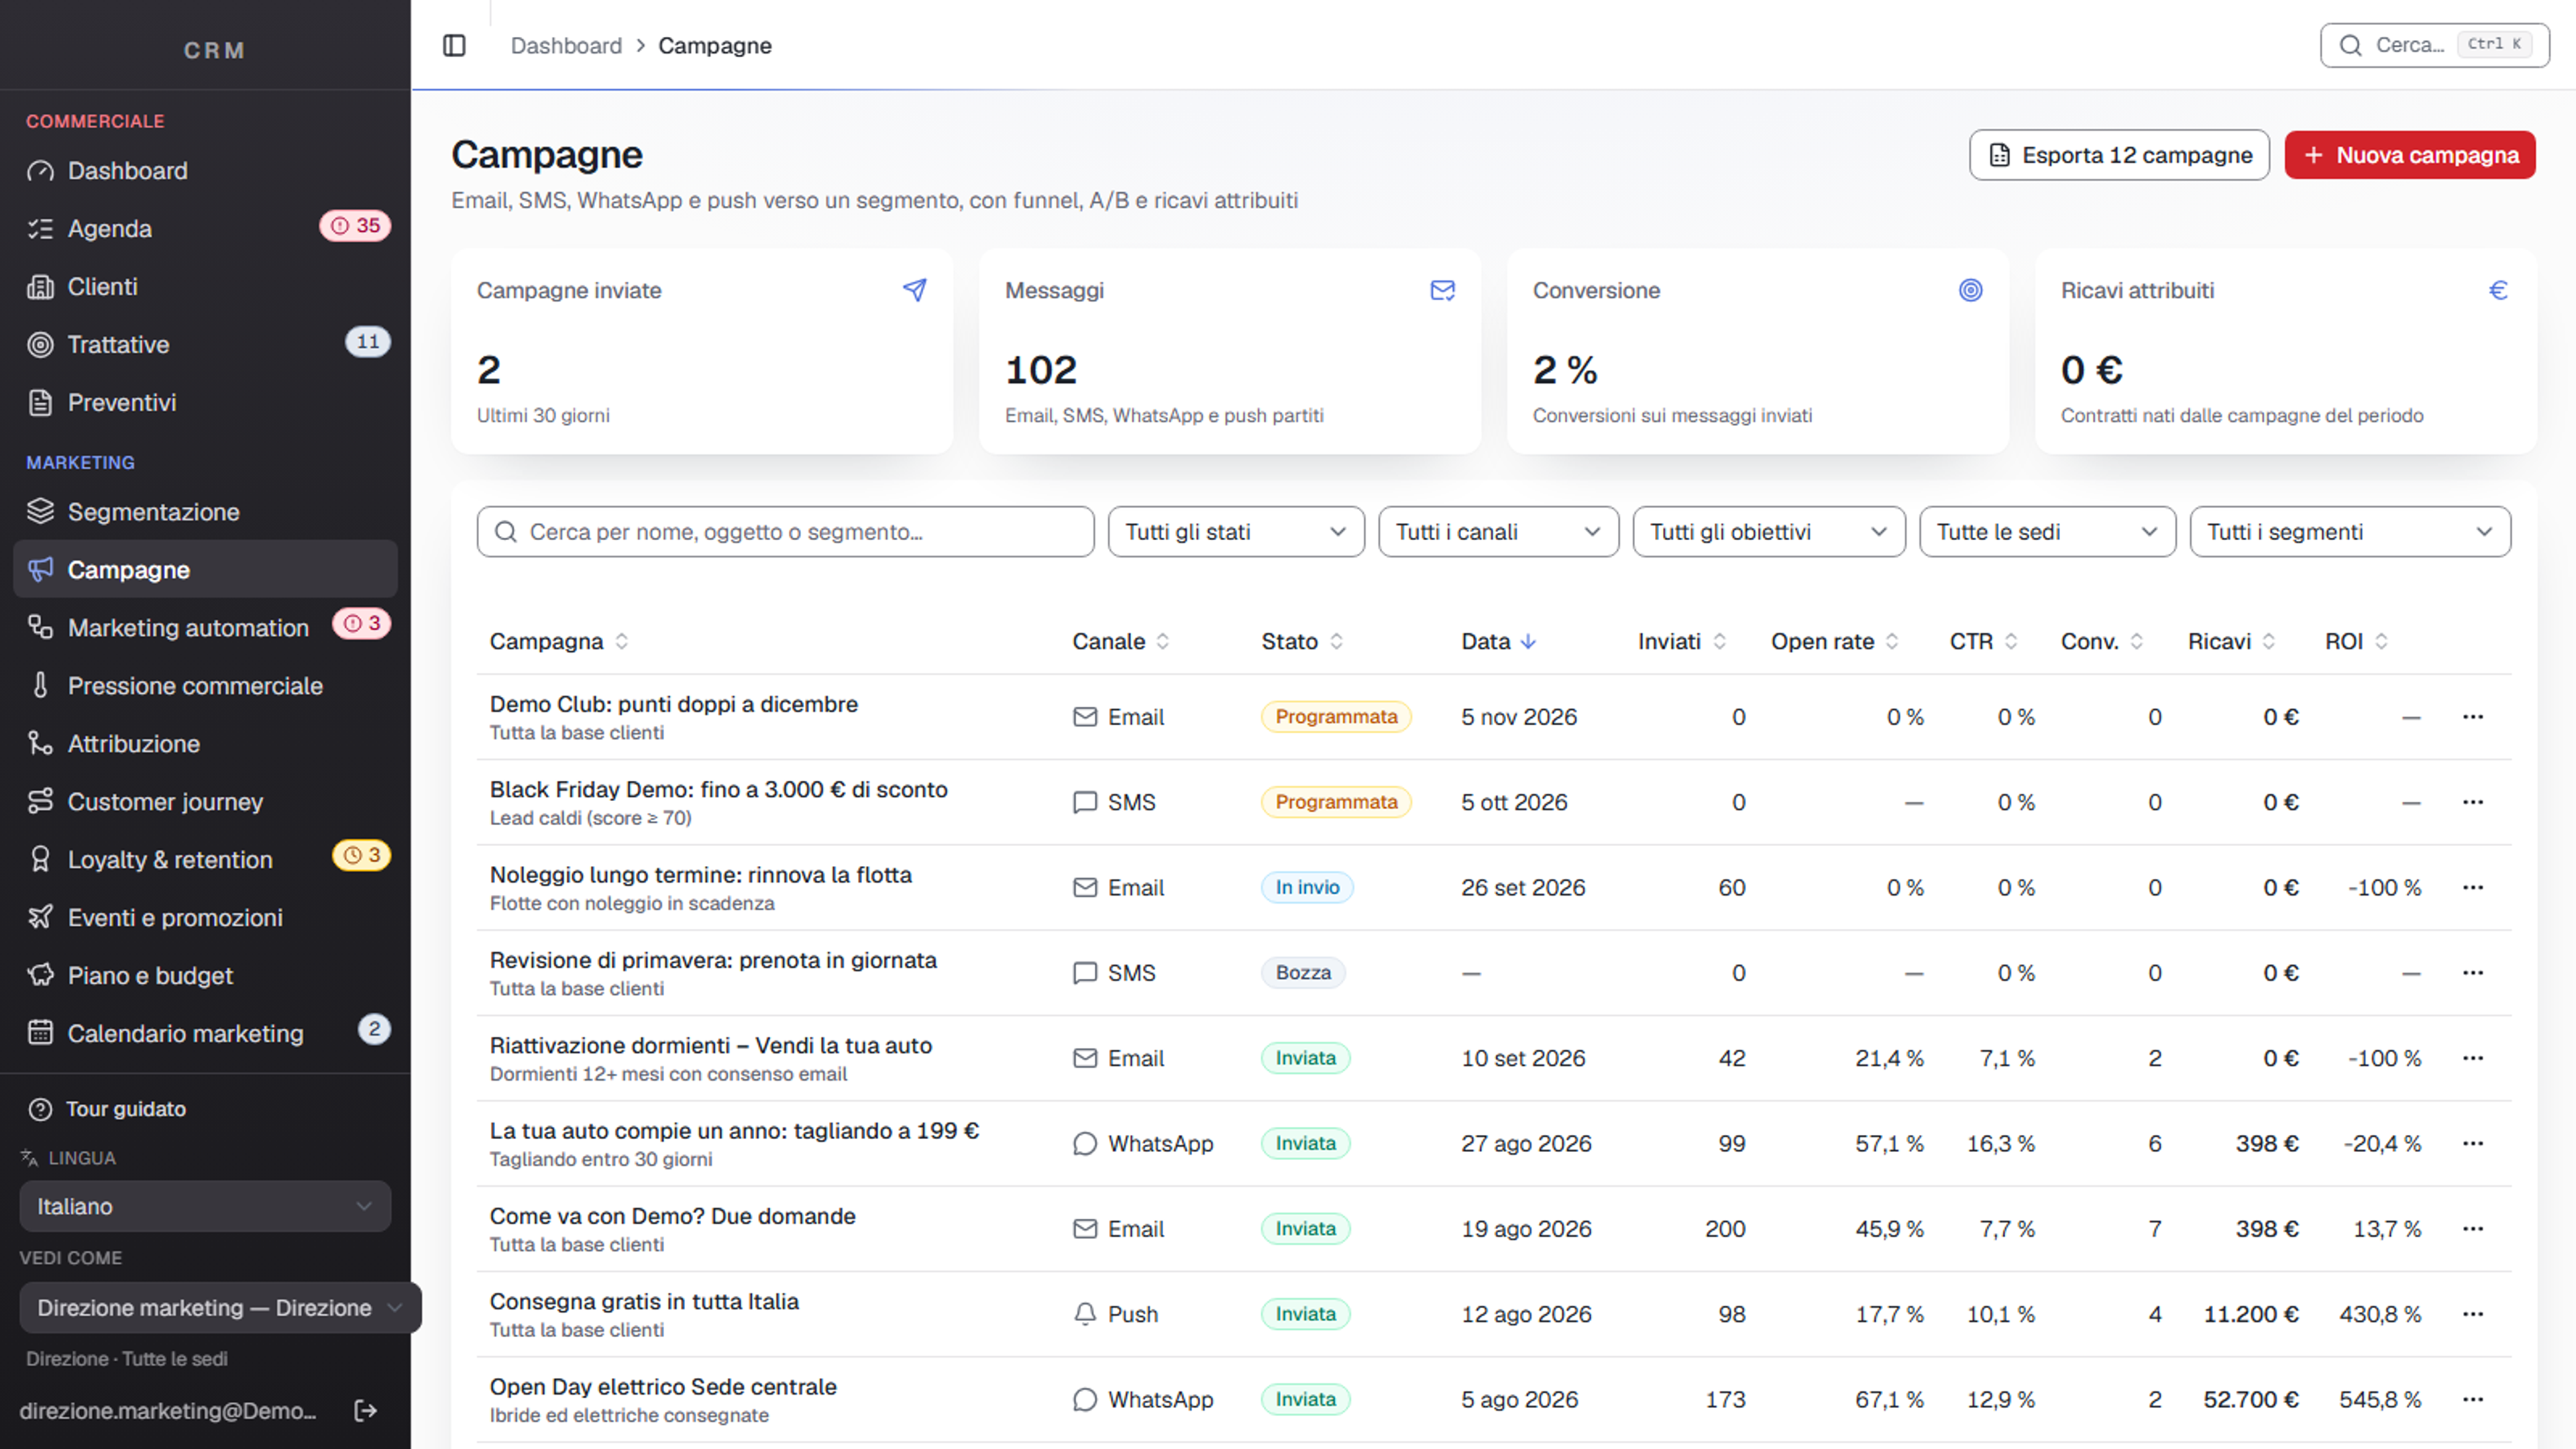Open row actions for Open Day elettrico
This screenshot has height=1449, width=2576.
click(2473, 1399)
